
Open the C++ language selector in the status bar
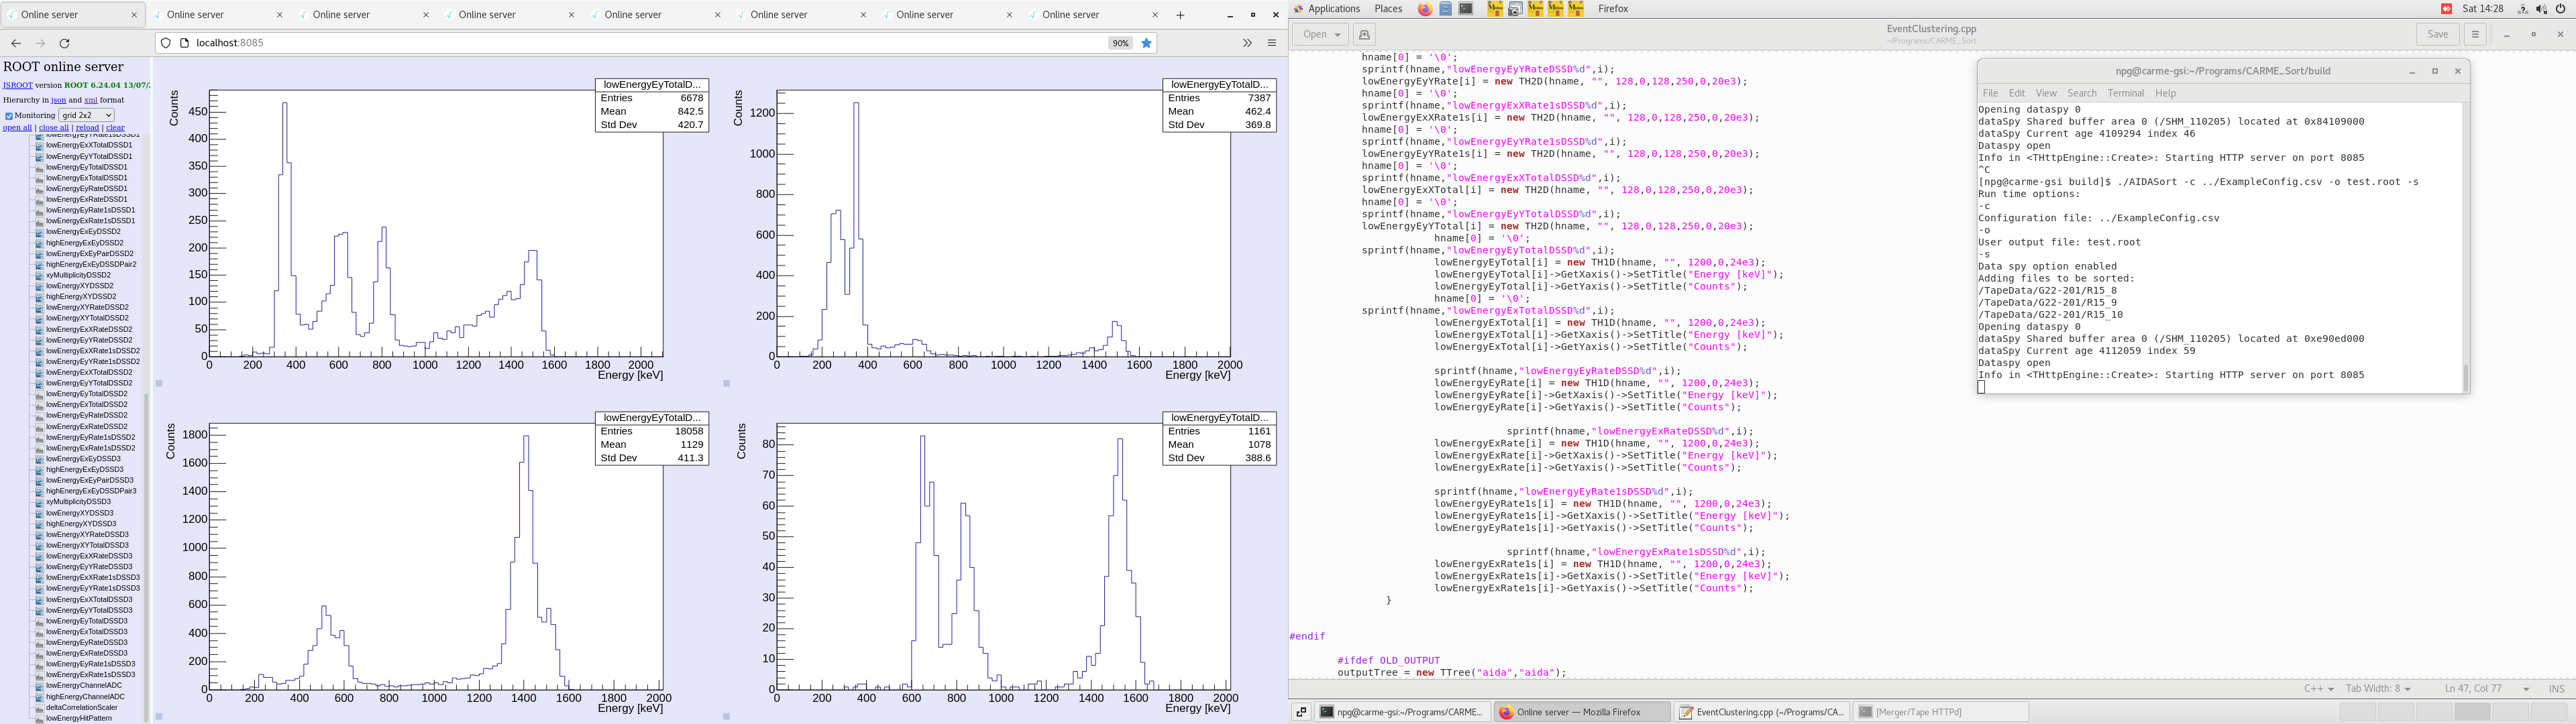[2318, 688]
